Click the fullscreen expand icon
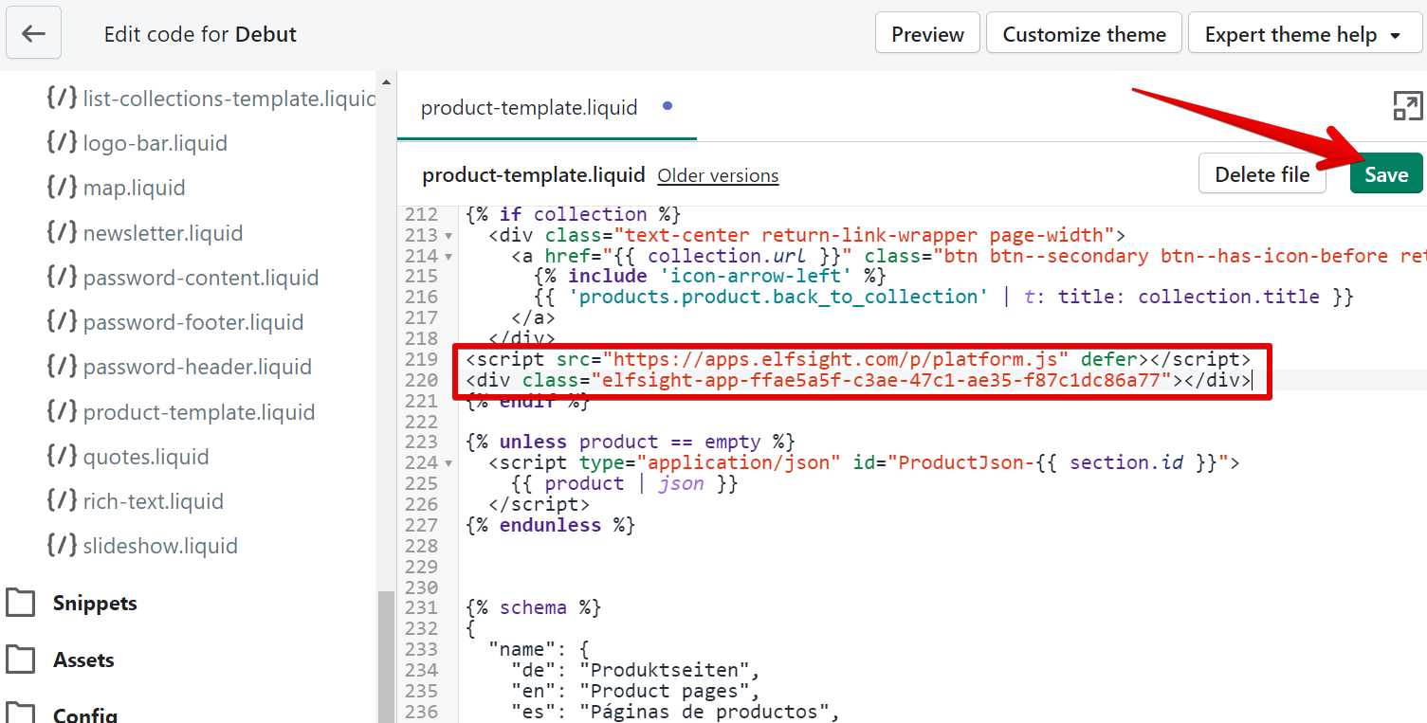 click(1409, 105)
